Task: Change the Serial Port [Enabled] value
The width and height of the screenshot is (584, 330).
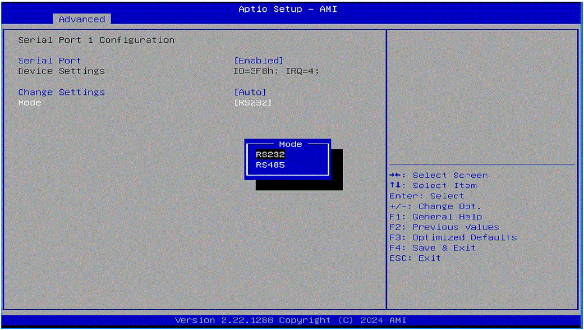Action: click(x=259, y=61)
